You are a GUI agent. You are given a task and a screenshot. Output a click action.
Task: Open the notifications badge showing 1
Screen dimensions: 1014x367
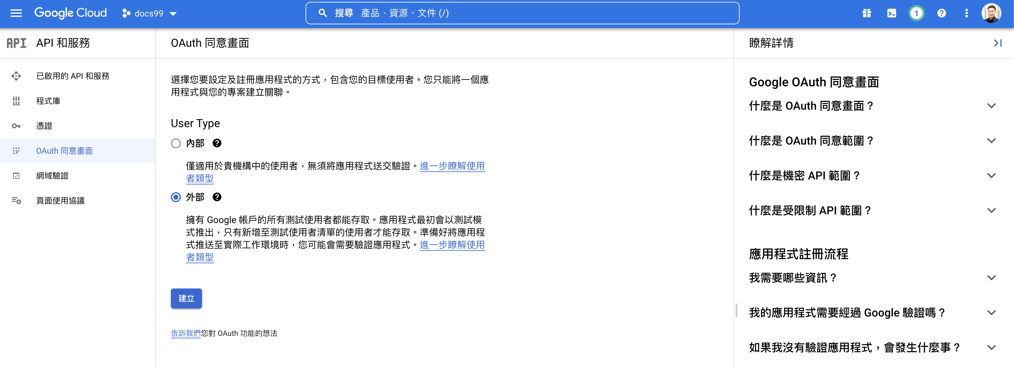click(x=916, y=13)
